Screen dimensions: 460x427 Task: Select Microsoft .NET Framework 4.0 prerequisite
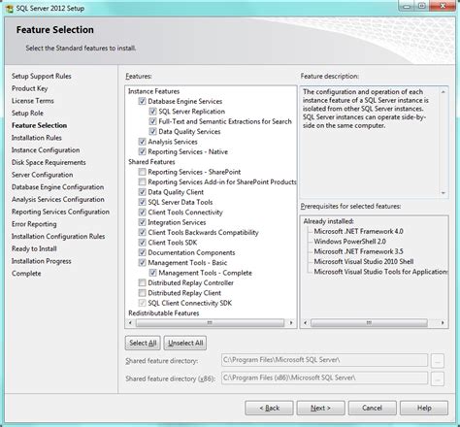pos(358,231)
